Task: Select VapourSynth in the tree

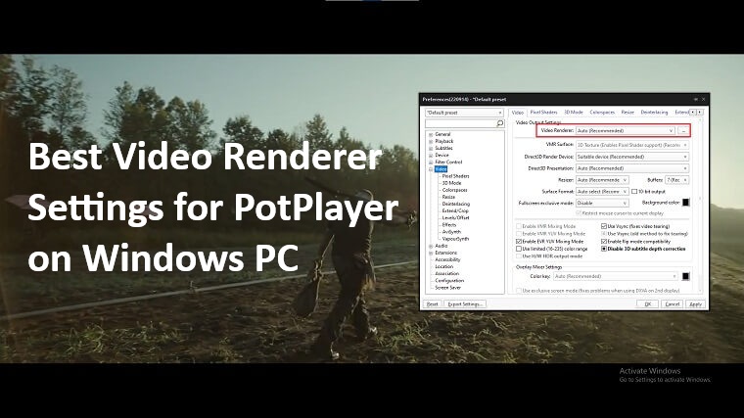Action: 455,239
